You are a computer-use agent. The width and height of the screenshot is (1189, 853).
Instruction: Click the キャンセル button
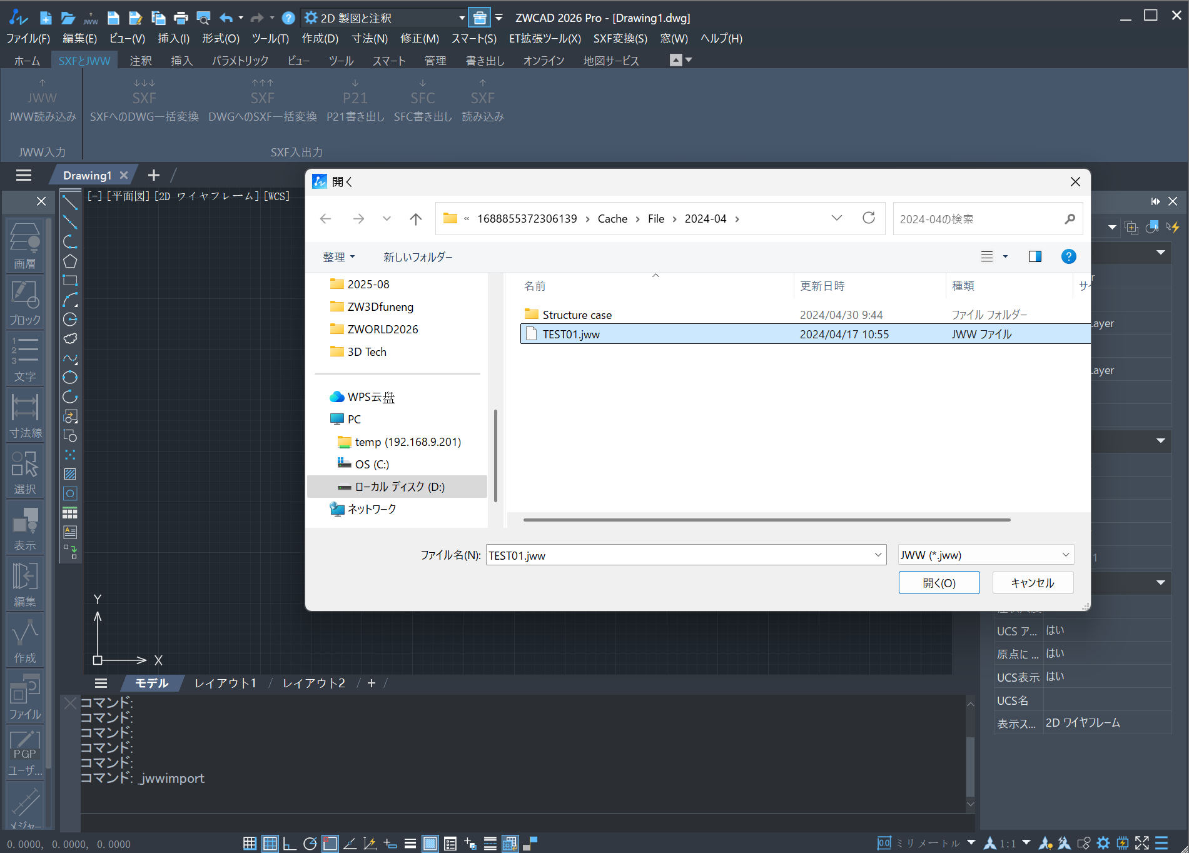(1033, 583)
